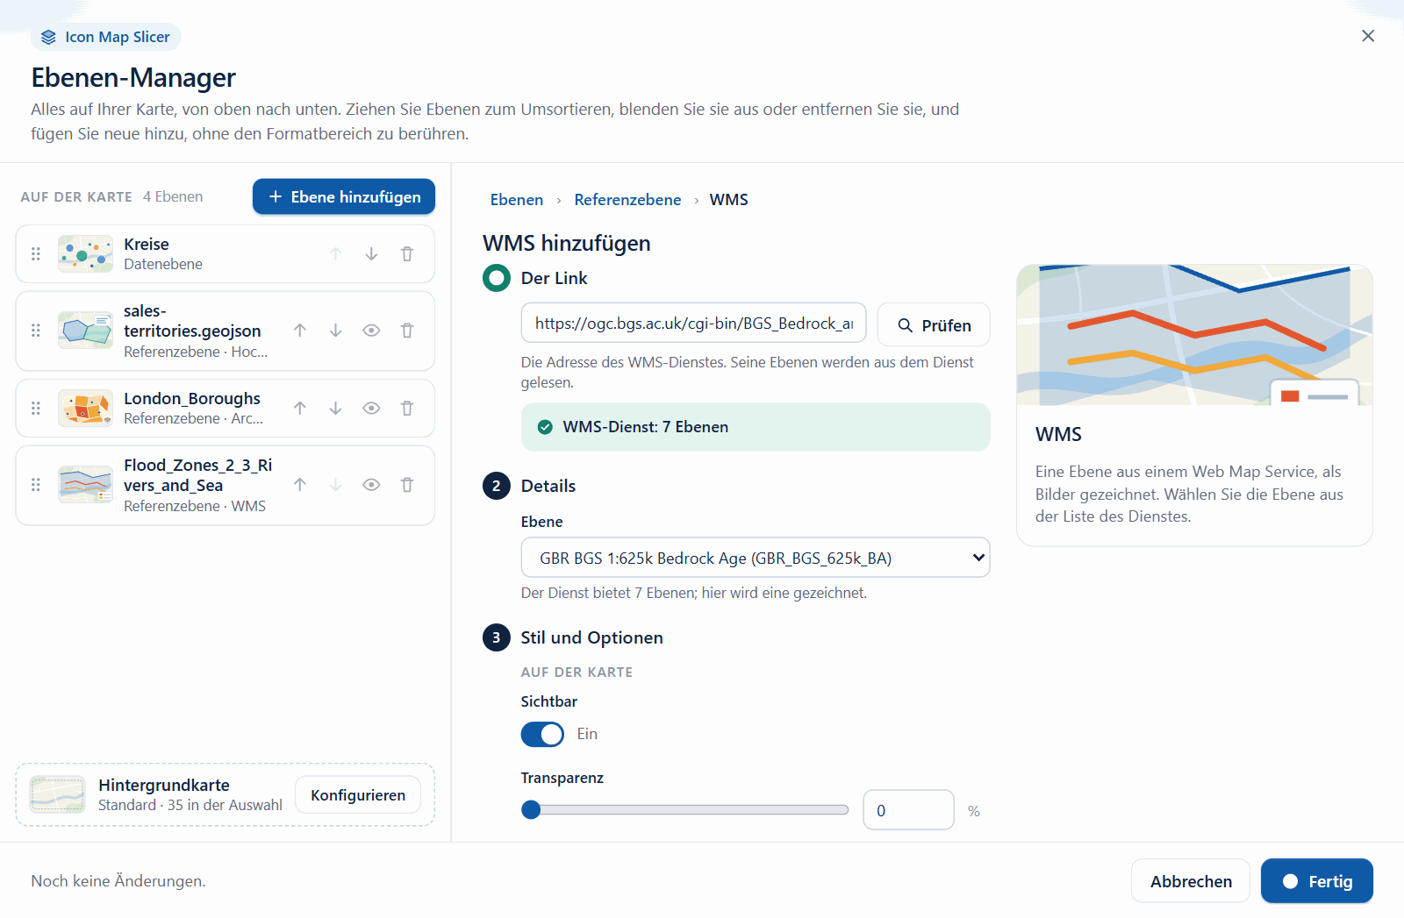Click Prüfen to verify the WMS link

[934, 324]
